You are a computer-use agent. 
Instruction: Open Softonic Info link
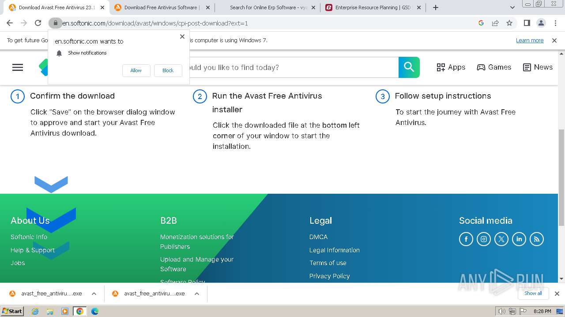[29, 237]
